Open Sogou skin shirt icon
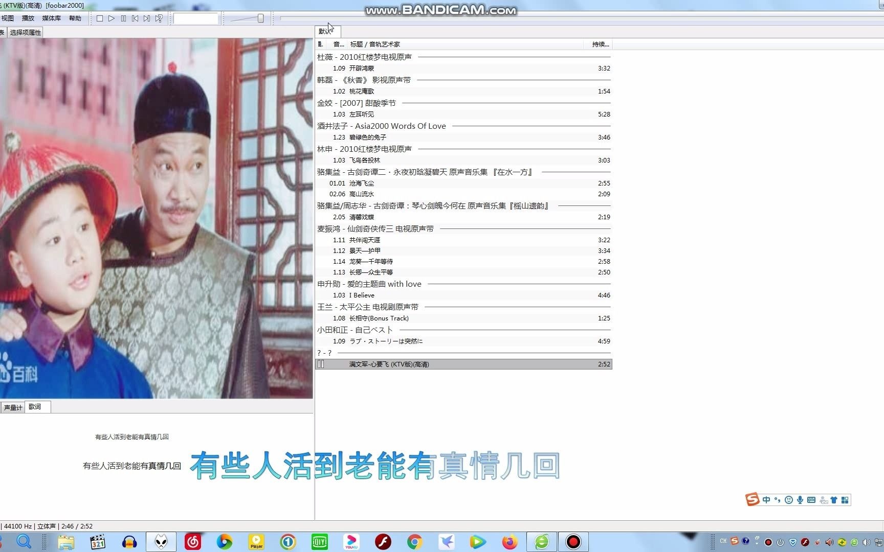884x552 pixels. (834, 500)
